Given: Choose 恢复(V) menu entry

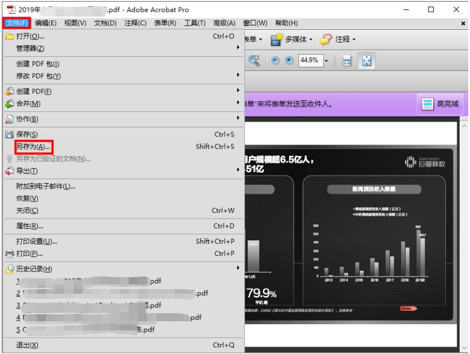Looking at the screenshot, I should pyautogui.click(x=123, y=199).
